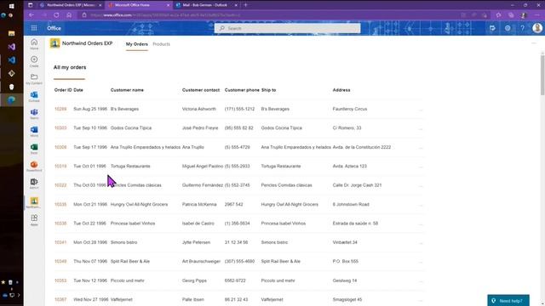This screenshot has width=545, height=306.
Task: Click the Fauntleroy Circus address cell
Action: pos(350,109)
